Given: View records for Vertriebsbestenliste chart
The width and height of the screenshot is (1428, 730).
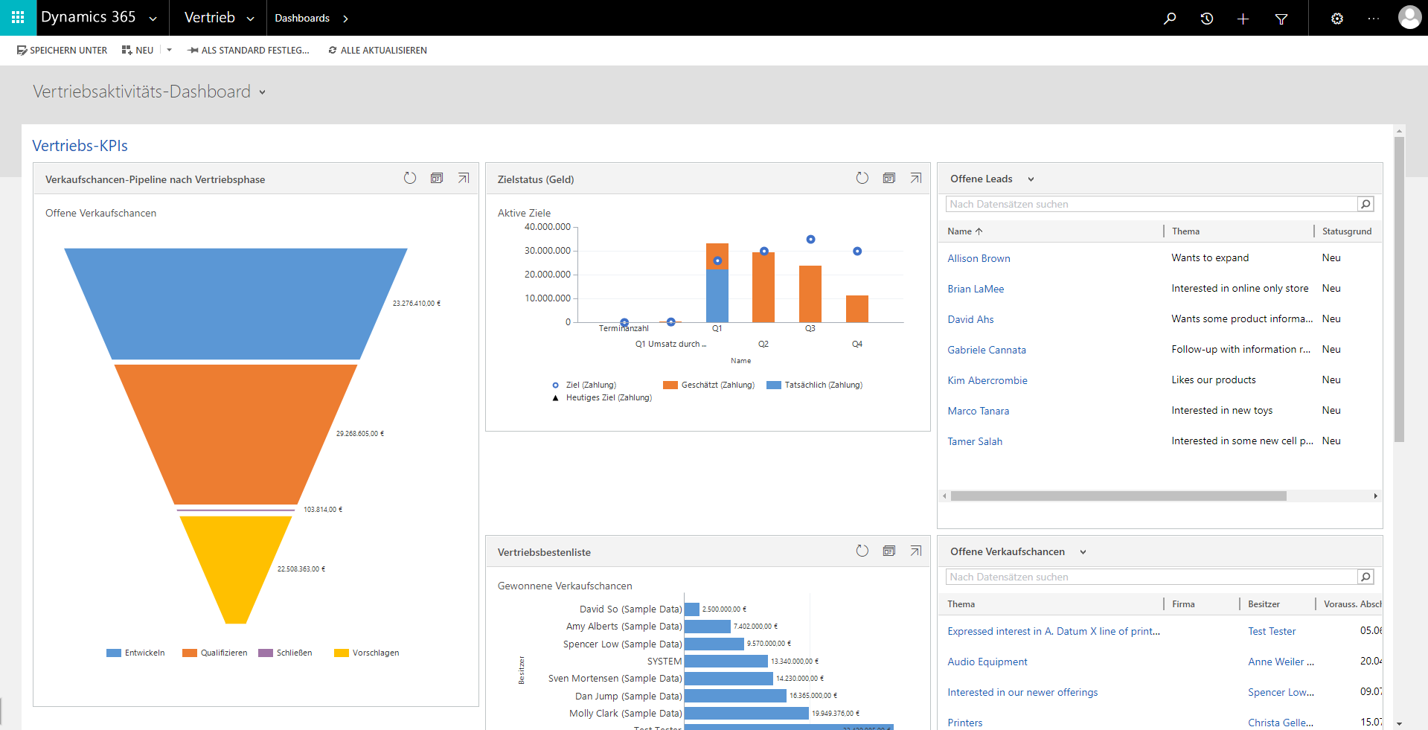Looking at the screenshot, I should point(889,551).
